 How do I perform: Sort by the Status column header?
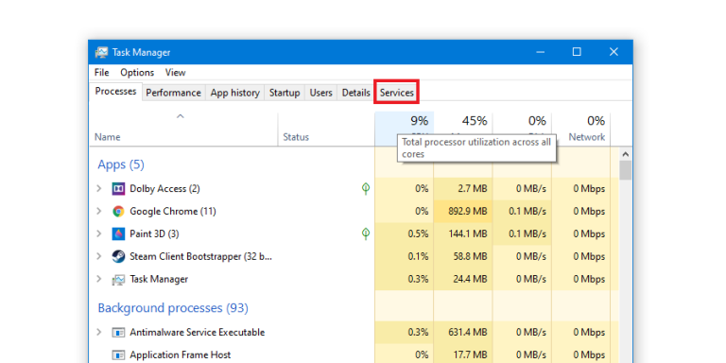326,130
